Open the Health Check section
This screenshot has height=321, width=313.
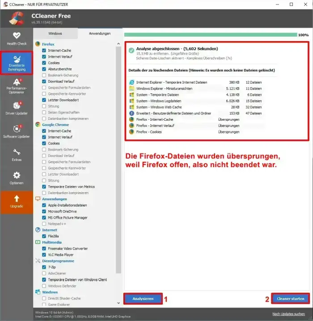click(x=17, y=39)
